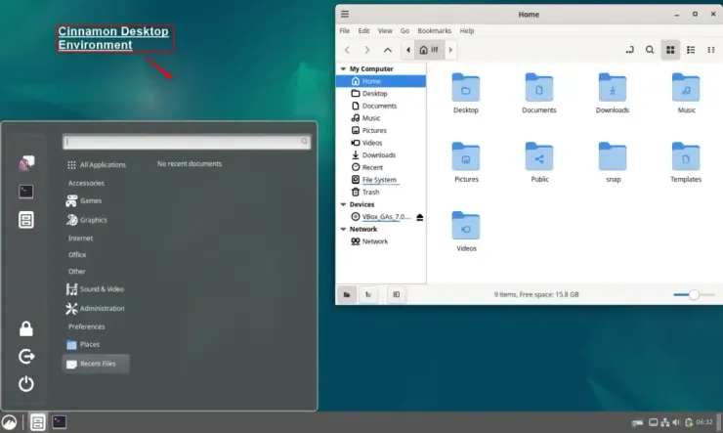Open File System in the sidebar
Screen dimensions: 723x433
(x=381, y=180)
